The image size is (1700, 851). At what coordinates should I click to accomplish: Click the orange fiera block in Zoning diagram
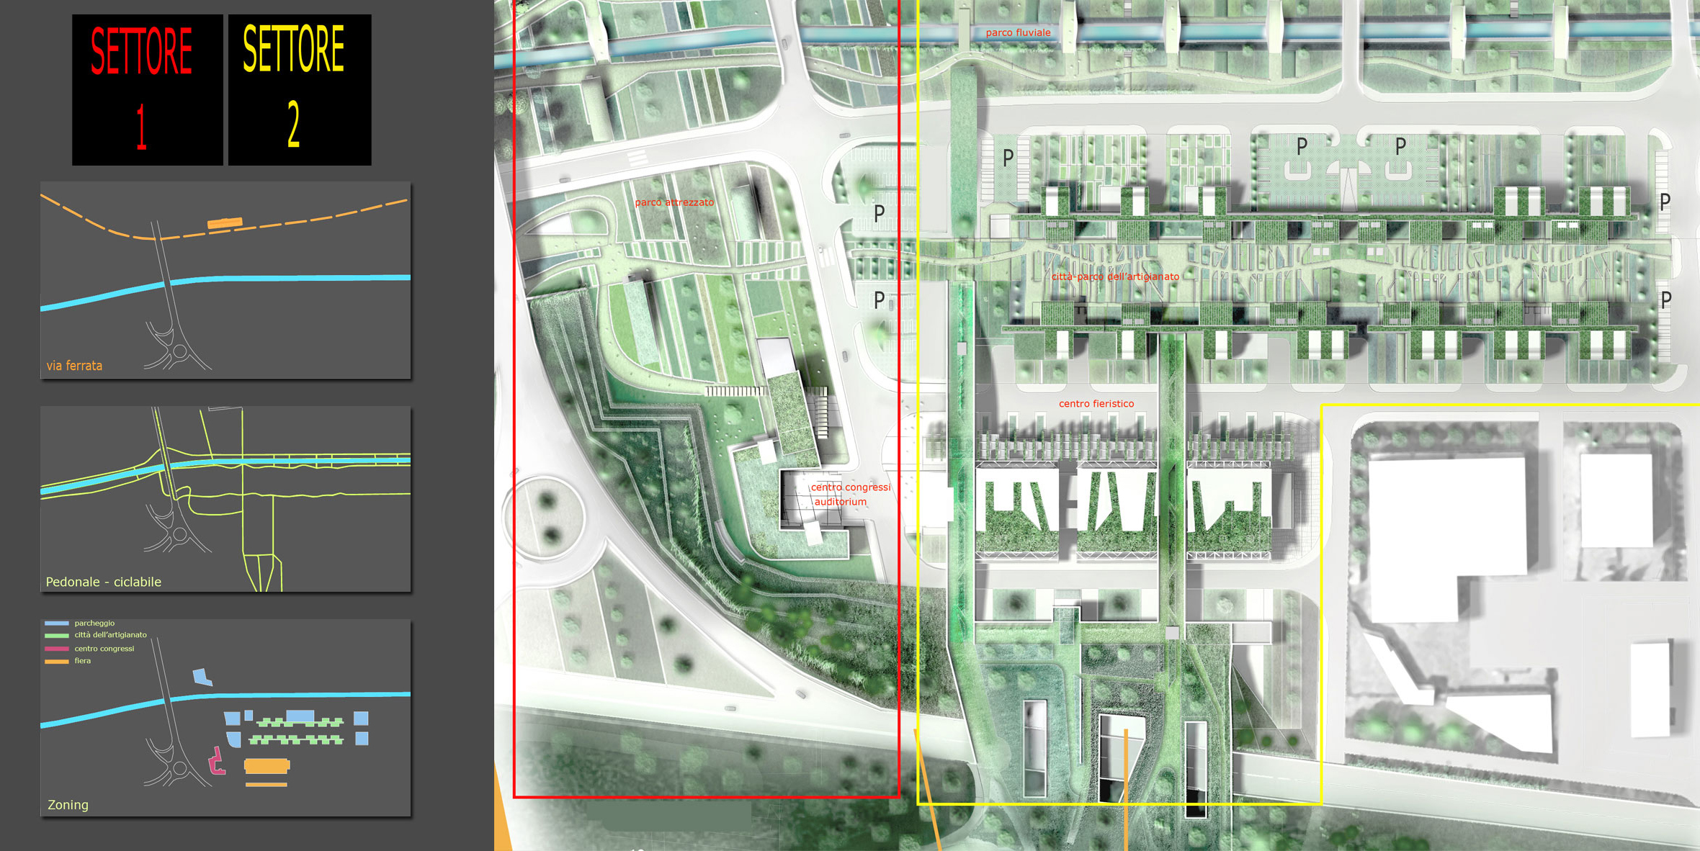(x=267, y=766)
